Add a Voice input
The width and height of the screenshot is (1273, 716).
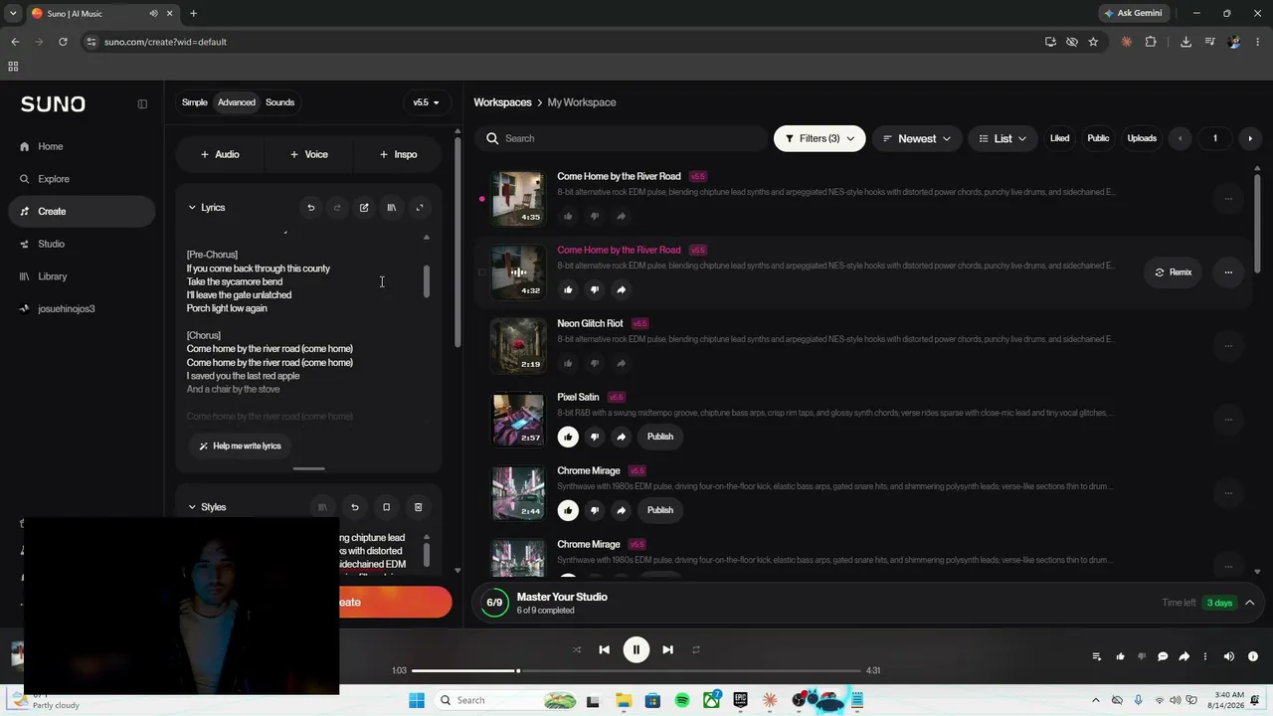pos(309,154)
